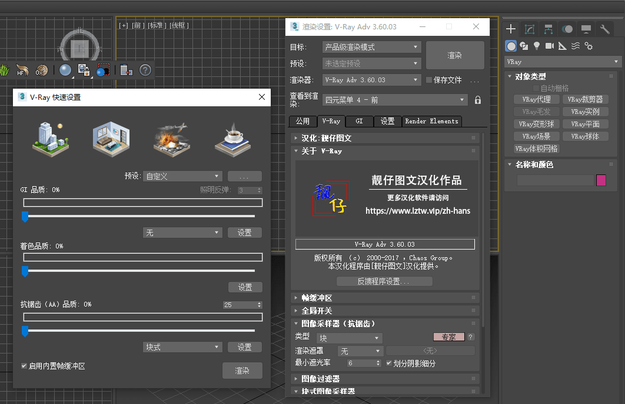Open the 渲染遮罩 无 dropdown
Viewport: 625px width, 404px height.
coord(360,351)
